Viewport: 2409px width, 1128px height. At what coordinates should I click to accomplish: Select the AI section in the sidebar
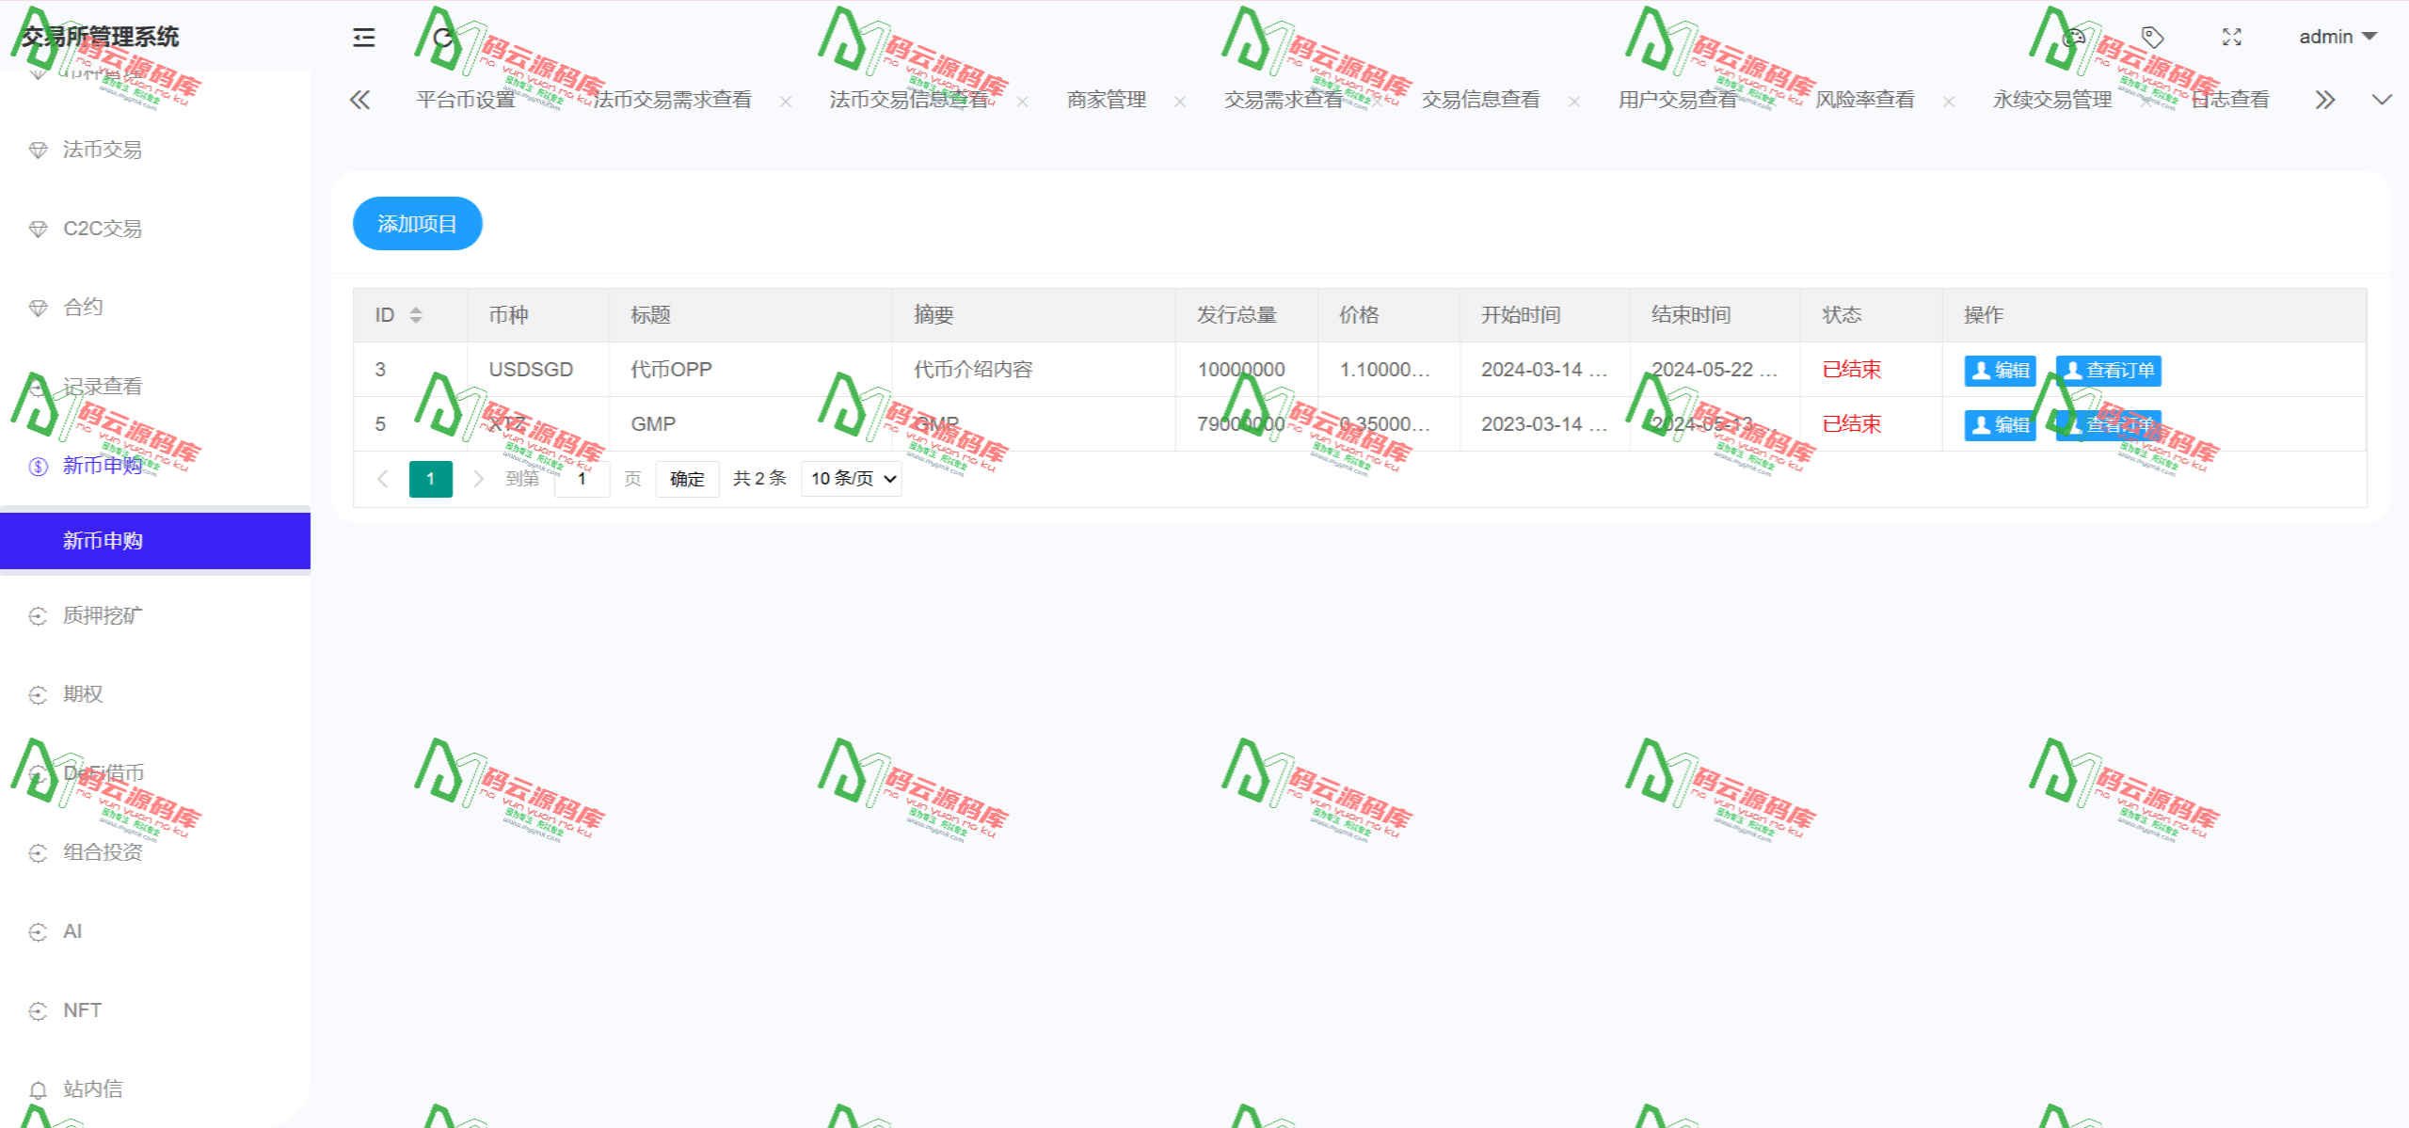point(72,930)
